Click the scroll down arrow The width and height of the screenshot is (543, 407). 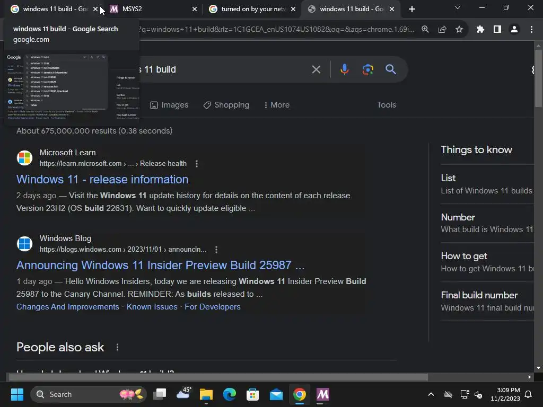[x=538, y=368]
